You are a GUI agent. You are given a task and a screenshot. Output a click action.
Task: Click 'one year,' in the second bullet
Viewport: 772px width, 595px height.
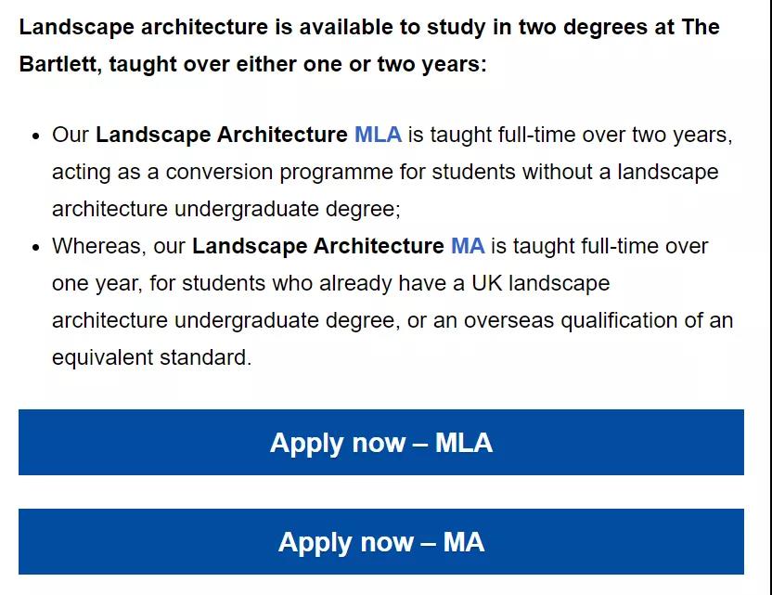pyautogui.click(x=97, y=284)
